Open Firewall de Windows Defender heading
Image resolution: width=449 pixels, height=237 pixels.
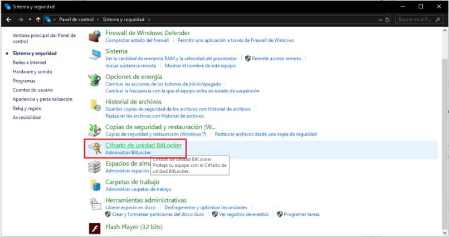coord(148,33)
